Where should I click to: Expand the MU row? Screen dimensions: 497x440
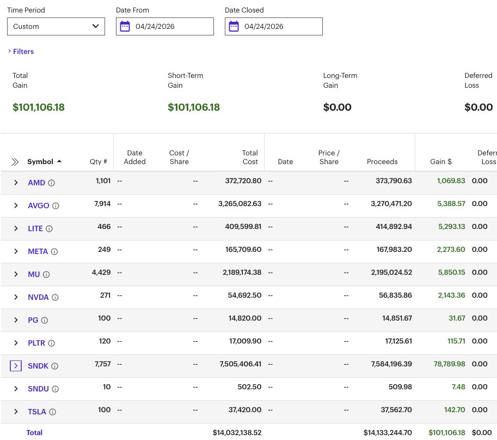pos(16,274)
